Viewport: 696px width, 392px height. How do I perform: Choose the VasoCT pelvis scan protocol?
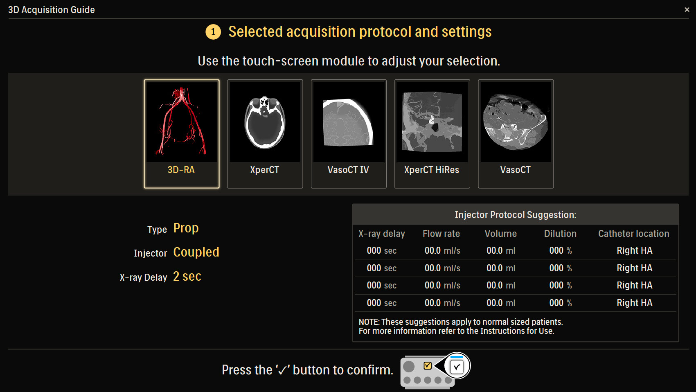click(516, 134)
